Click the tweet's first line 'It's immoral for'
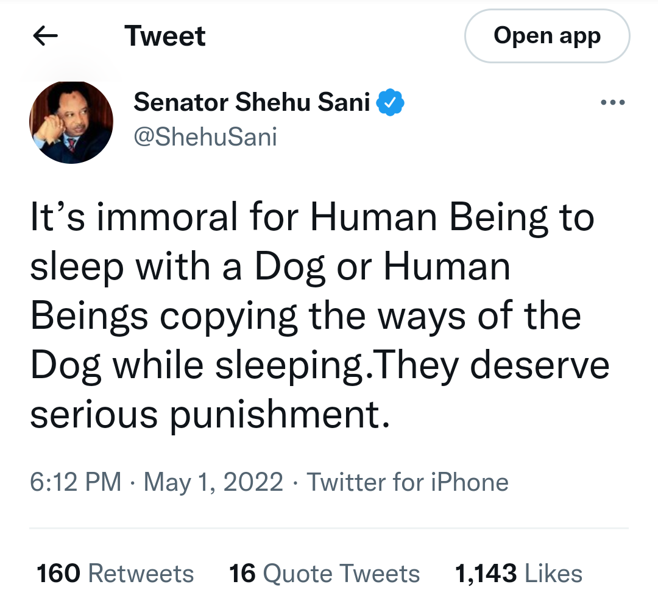Image resolution: width=658 pixels, height=615 pixels. click(x=164, y=217)
